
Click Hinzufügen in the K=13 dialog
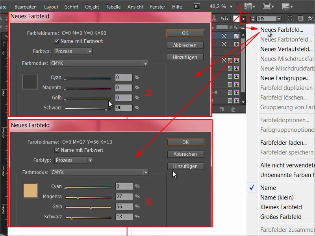[x=185, y=166]
